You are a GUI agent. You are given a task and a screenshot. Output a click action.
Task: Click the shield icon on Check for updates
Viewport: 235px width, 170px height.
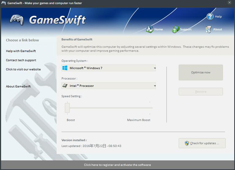[x=187, y=143]
